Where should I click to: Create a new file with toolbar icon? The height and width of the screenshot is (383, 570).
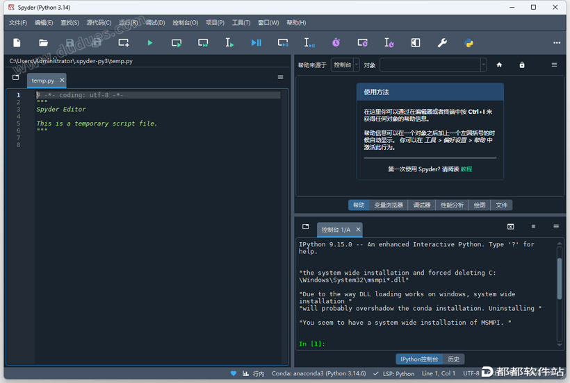click(x=17, y=43)
